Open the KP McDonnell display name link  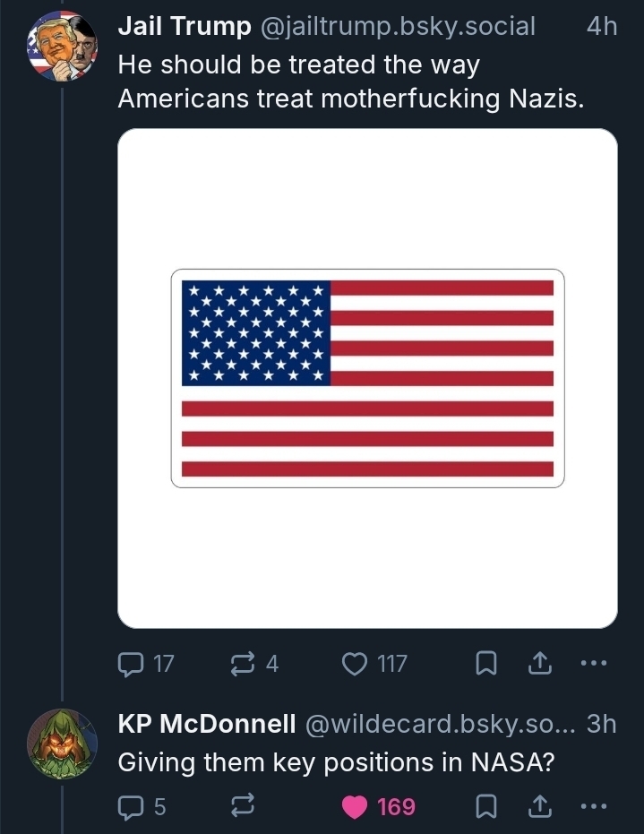(x=207, y=725)
